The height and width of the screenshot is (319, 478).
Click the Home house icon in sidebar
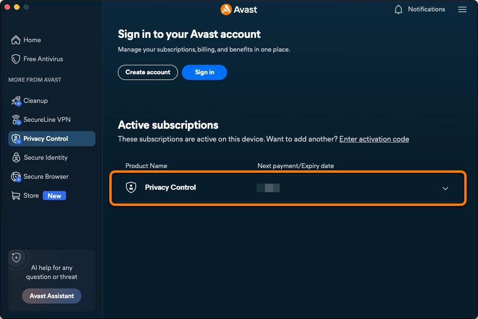(x=16, y=40)
